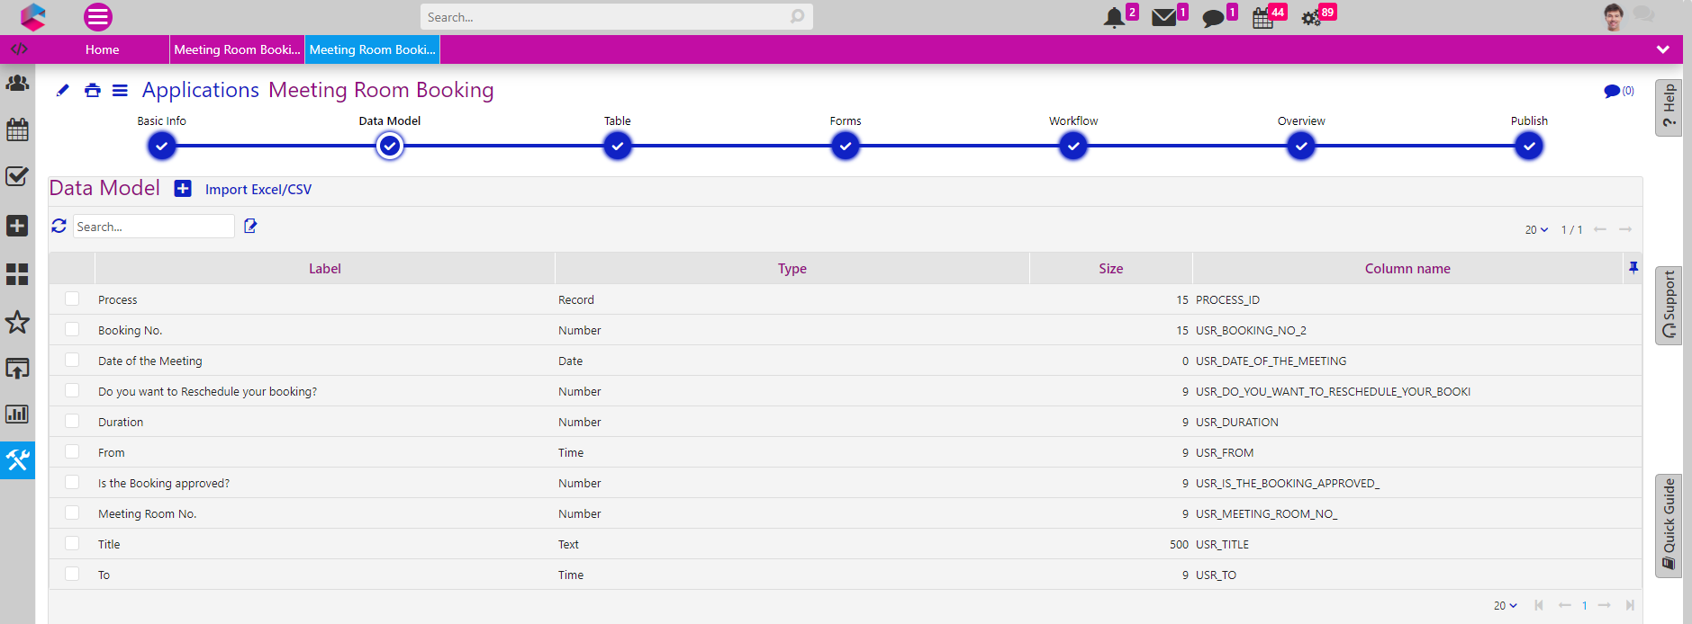Viewport: 1692px width, 624px height.
Task: Open top page-size dropdown showing 20
Action: coord(1535,230)
